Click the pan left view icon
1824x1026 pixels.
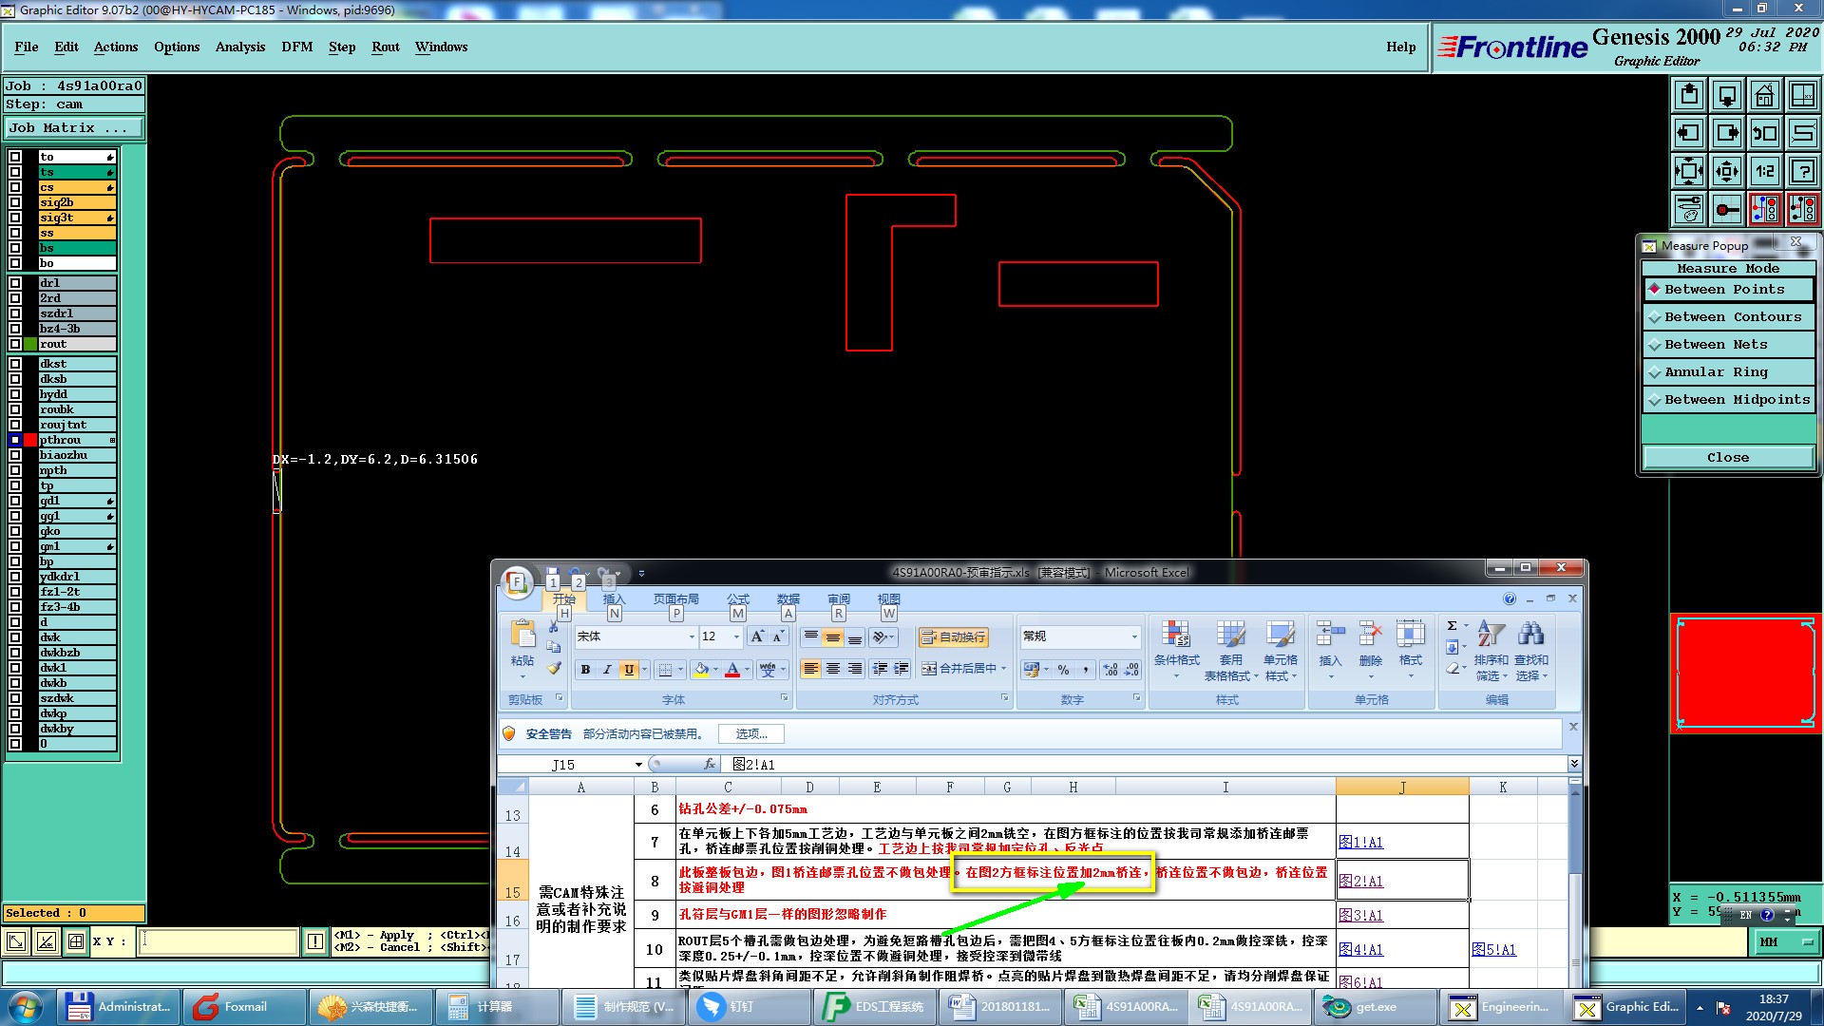coord(1688,133)
